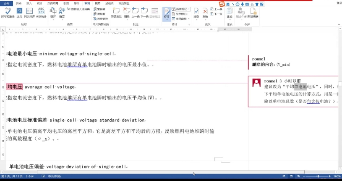Open the Thesaurus (同义词库) pane

[x=29, y=12]
